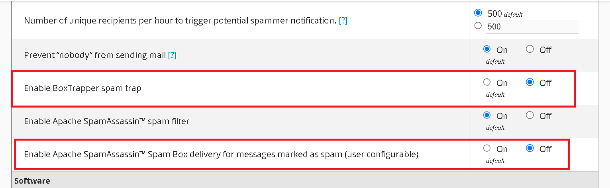Click the unique recipients number input field
This screenshot has width=610, height=188.
(x=532, y=27)
